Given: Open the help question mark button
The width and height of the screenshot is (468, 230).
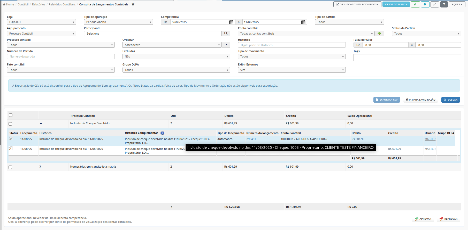Looking at the screenshot, I should tap(425, 4).
